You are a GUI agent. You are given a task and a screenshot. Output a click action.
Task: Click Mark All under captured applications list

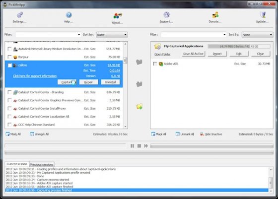(x=159, y=134)
